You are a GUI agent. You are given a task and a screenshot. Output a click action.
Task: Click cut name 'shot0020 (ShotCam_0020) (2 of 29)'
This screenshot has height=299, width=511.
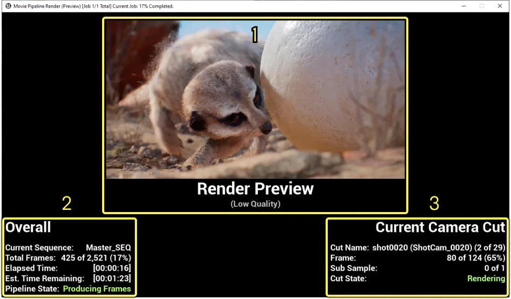(x=438, y=247)
